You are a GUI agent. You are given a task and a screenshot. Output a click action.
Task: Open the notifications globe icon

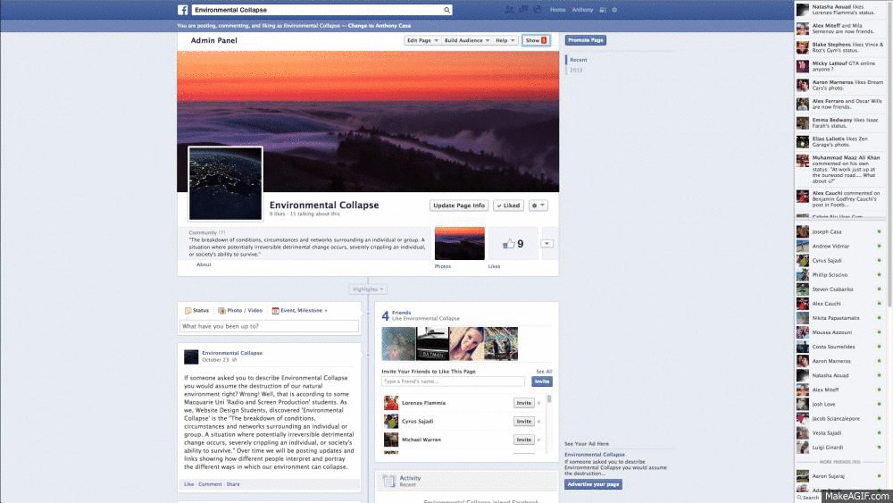click(536, 10)
